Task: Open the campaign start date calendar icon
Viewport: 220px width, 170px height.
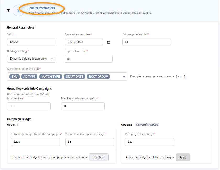Action: tap(109, 42)
